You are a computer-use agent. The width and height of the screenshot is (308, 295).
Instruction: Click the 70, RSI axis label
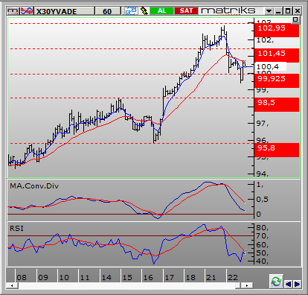(x=263, y=236)
